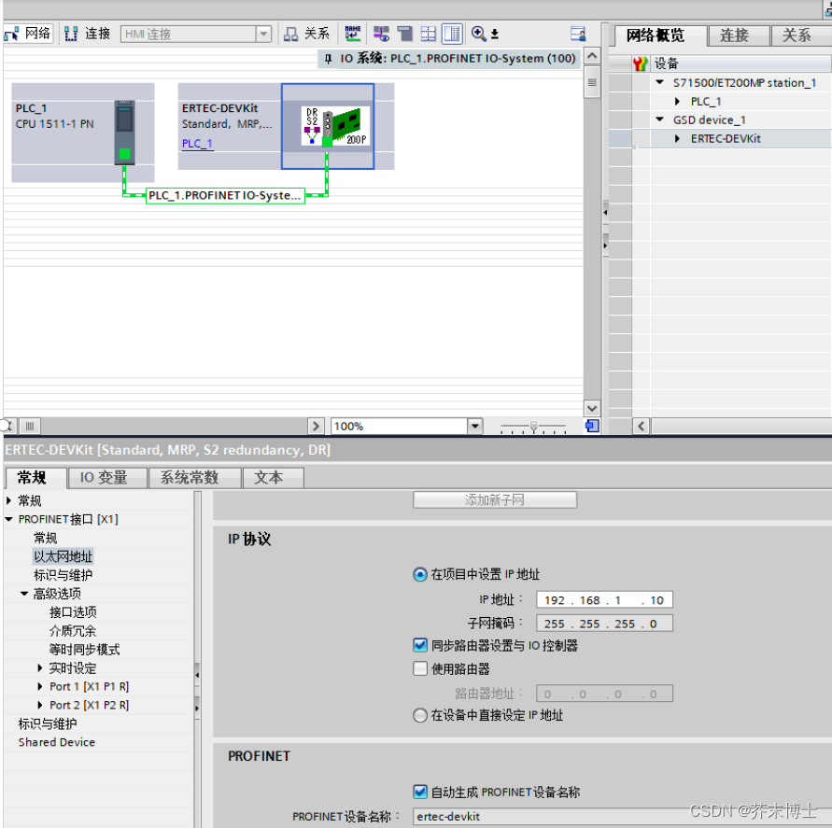Click the upper splitter collapse arrow

pyautogui.click(x=605, y=213)
